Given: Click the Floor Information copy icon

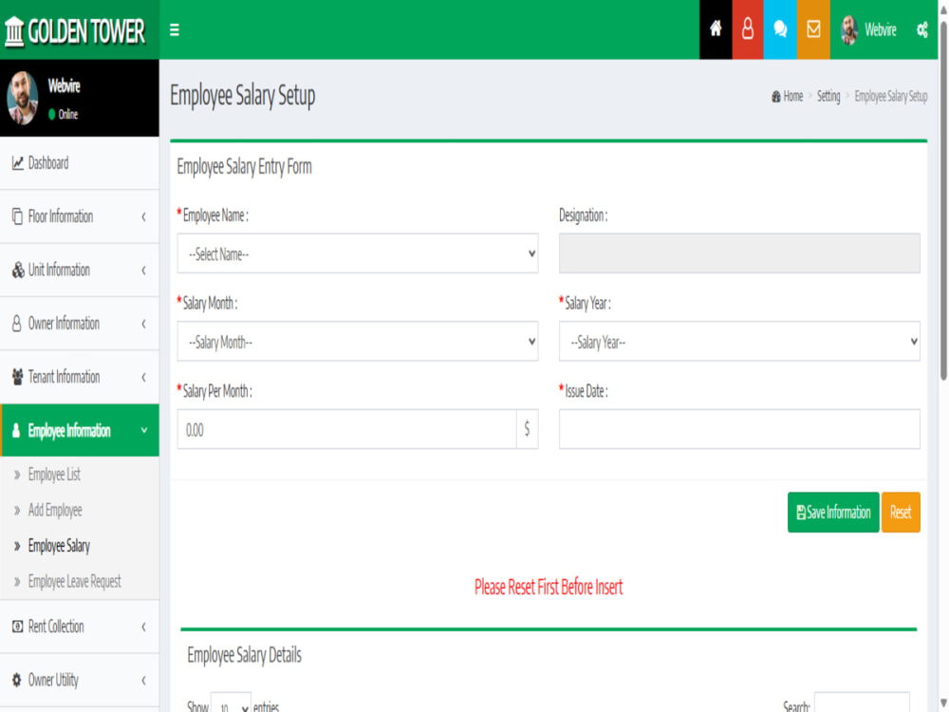Looking at the screenshot, I should (17, 216).
